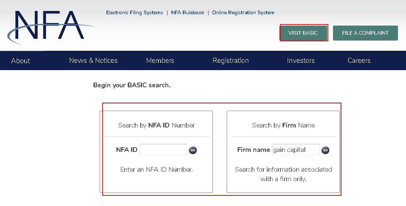Focus the Firm name input field
This screenshot has height=206, width=406.
[x=295, y=149]
